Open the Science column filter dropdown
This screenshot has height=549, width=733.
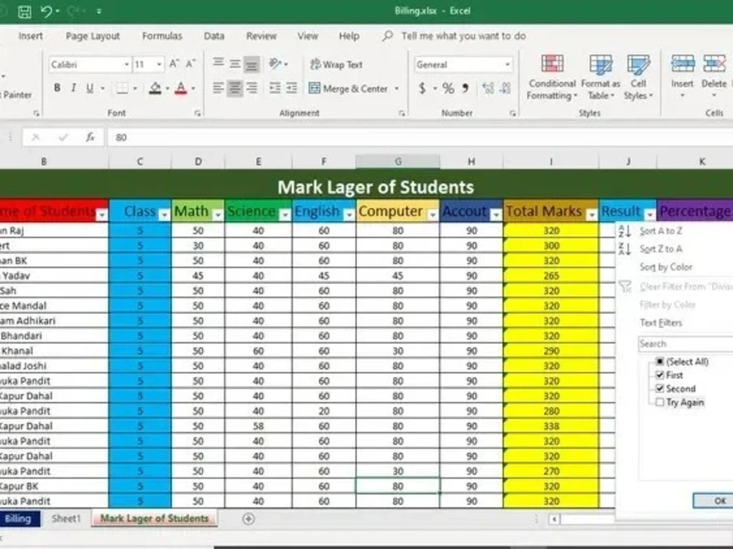pyautogui.click(x=285, y=214)
